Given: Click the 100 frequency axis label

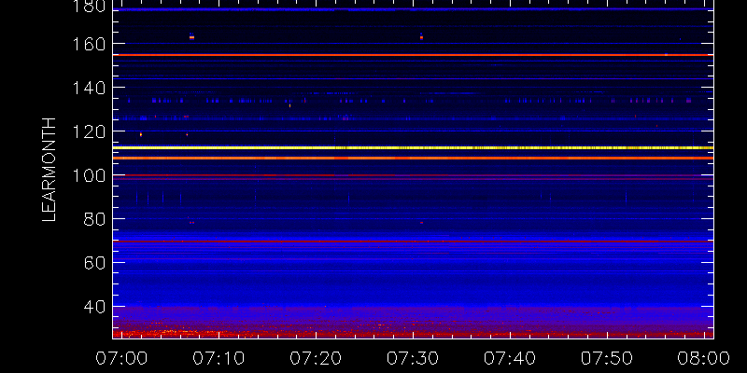Looking at the screenshot, I should 91,175.
